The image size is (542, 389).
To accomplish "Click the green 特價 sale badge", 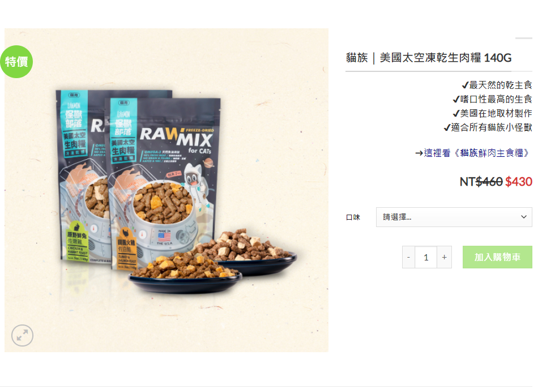I will [x=16, y=62].
